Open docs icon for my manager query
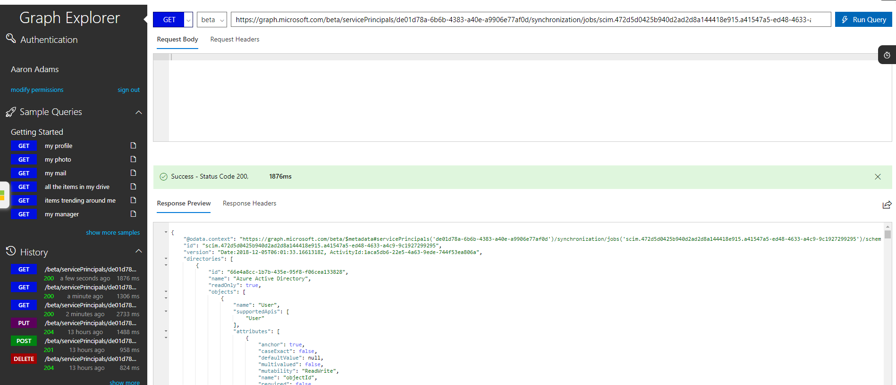This screenshot has width=896, height=385. tap(133, 214)
